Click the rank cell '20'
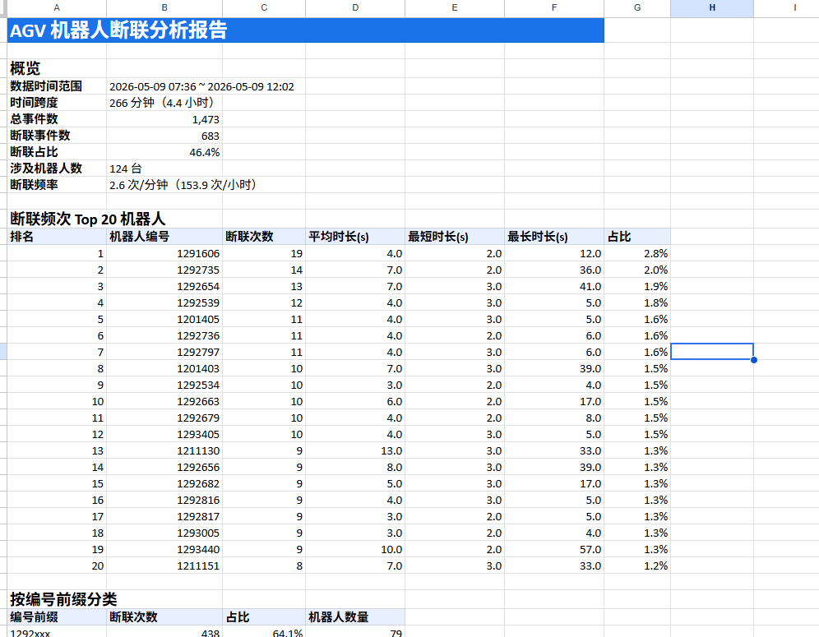Viewport: 819px width, 637px height. [x=57, y=566]
